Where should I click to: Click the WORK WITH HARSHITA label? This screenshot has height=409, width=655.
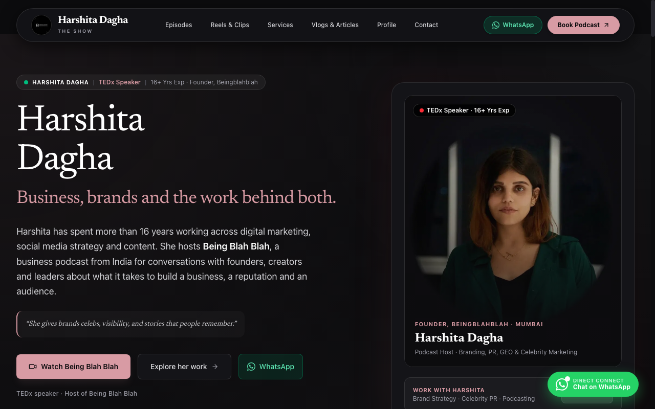coord(449,390)
